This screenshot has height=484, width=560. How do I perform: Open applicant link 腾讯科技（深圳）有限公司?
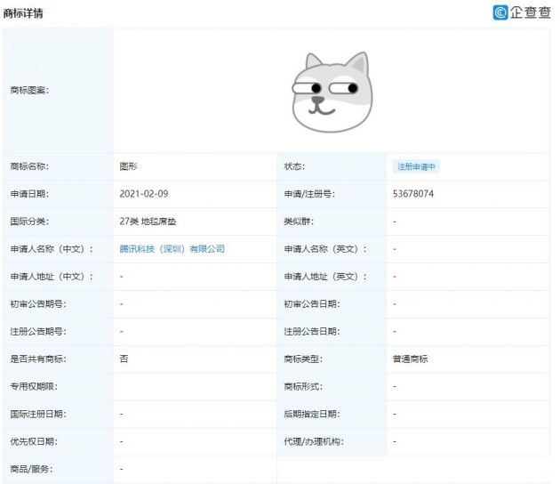click(172, 249)
